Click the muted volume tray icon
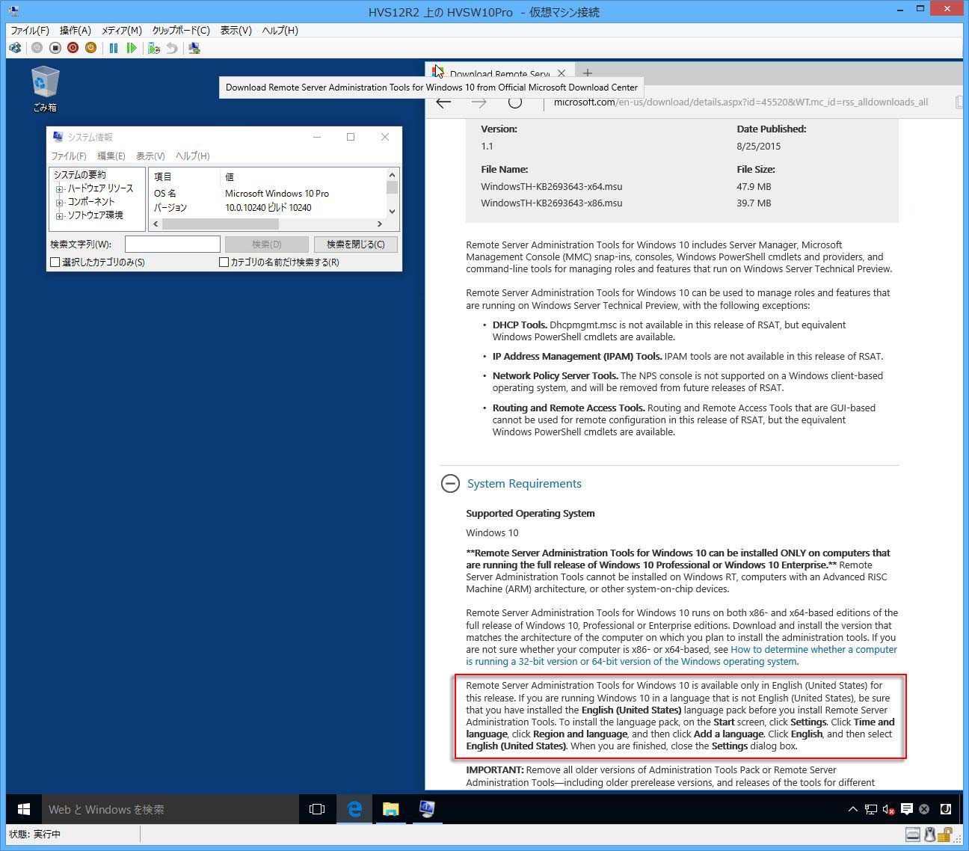The image size is (969, 851). click(889, 809)
